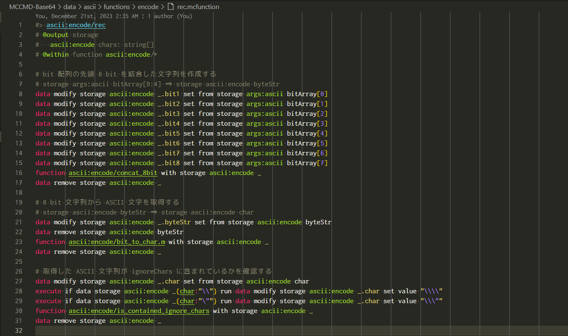Click 'ignoreChars' in the line 26 comment

tap(152, 272)
